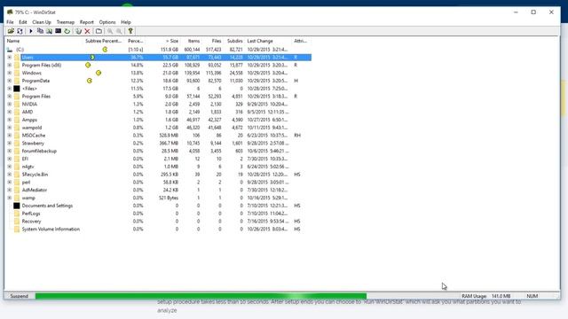Click the Delete to Recycle Bin icon

(x=78, y=31)
